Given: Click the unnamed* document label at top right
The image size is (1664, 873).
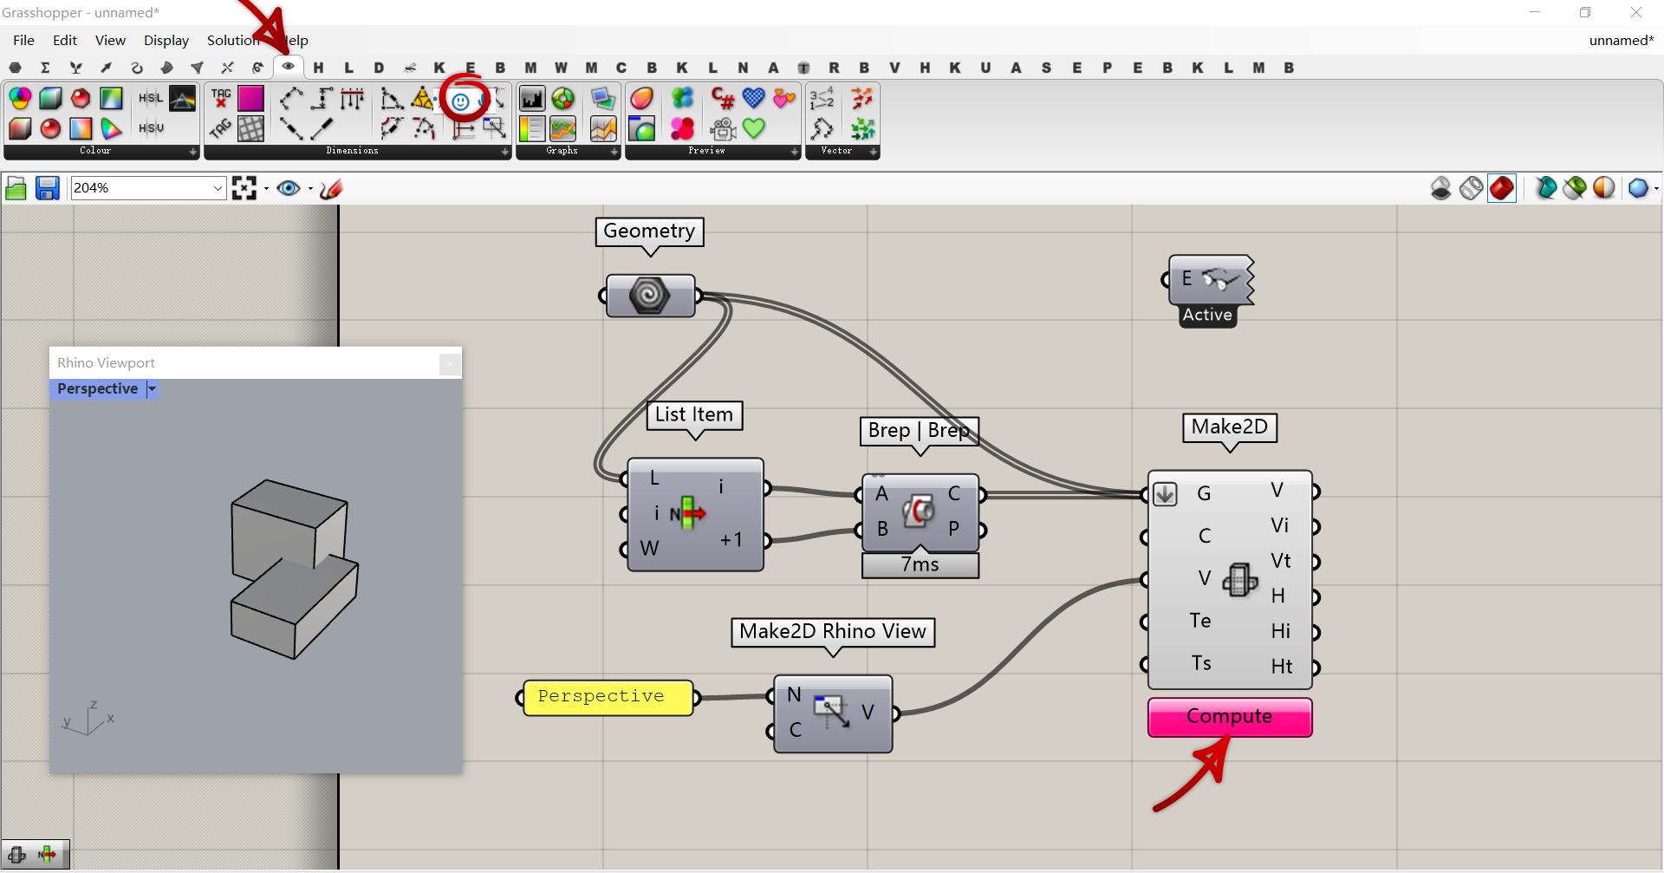Looking at the screenshot, I should pyautogui.click(x=1621, y=41).
